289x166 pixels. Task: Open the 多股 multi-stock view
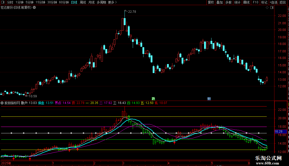pos(228,2)
